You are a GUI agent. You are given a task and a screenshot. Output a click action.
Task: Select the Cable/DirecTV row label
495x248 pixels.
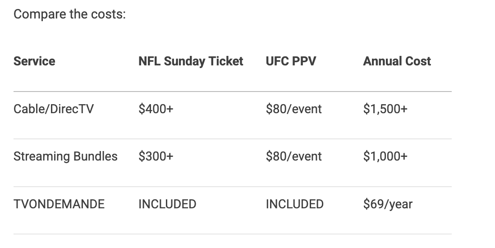click(x=54, y=109)
